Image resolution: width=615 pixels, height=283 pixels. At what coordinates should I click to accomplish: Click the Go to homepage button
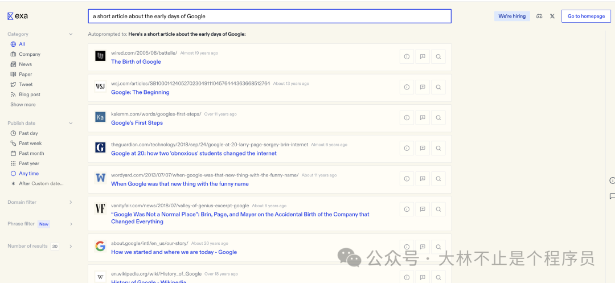pyautogui.click(x=586, y=16)
